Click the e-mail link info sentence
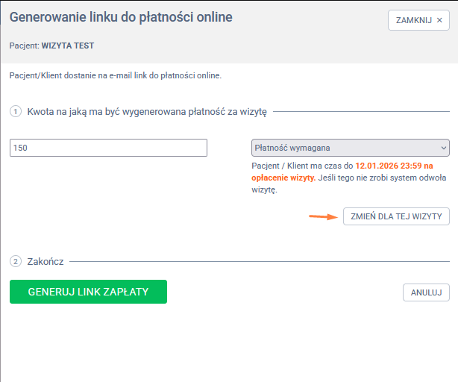The width and height of the screenshot is (458, 382). [116, 75]
